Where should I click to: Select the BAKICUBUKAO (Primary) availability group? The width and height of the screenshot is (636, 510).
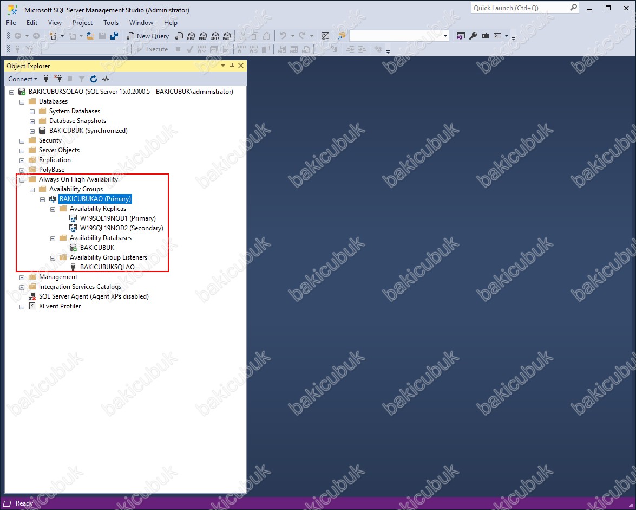pyautogui.click(x=95, y=198)
